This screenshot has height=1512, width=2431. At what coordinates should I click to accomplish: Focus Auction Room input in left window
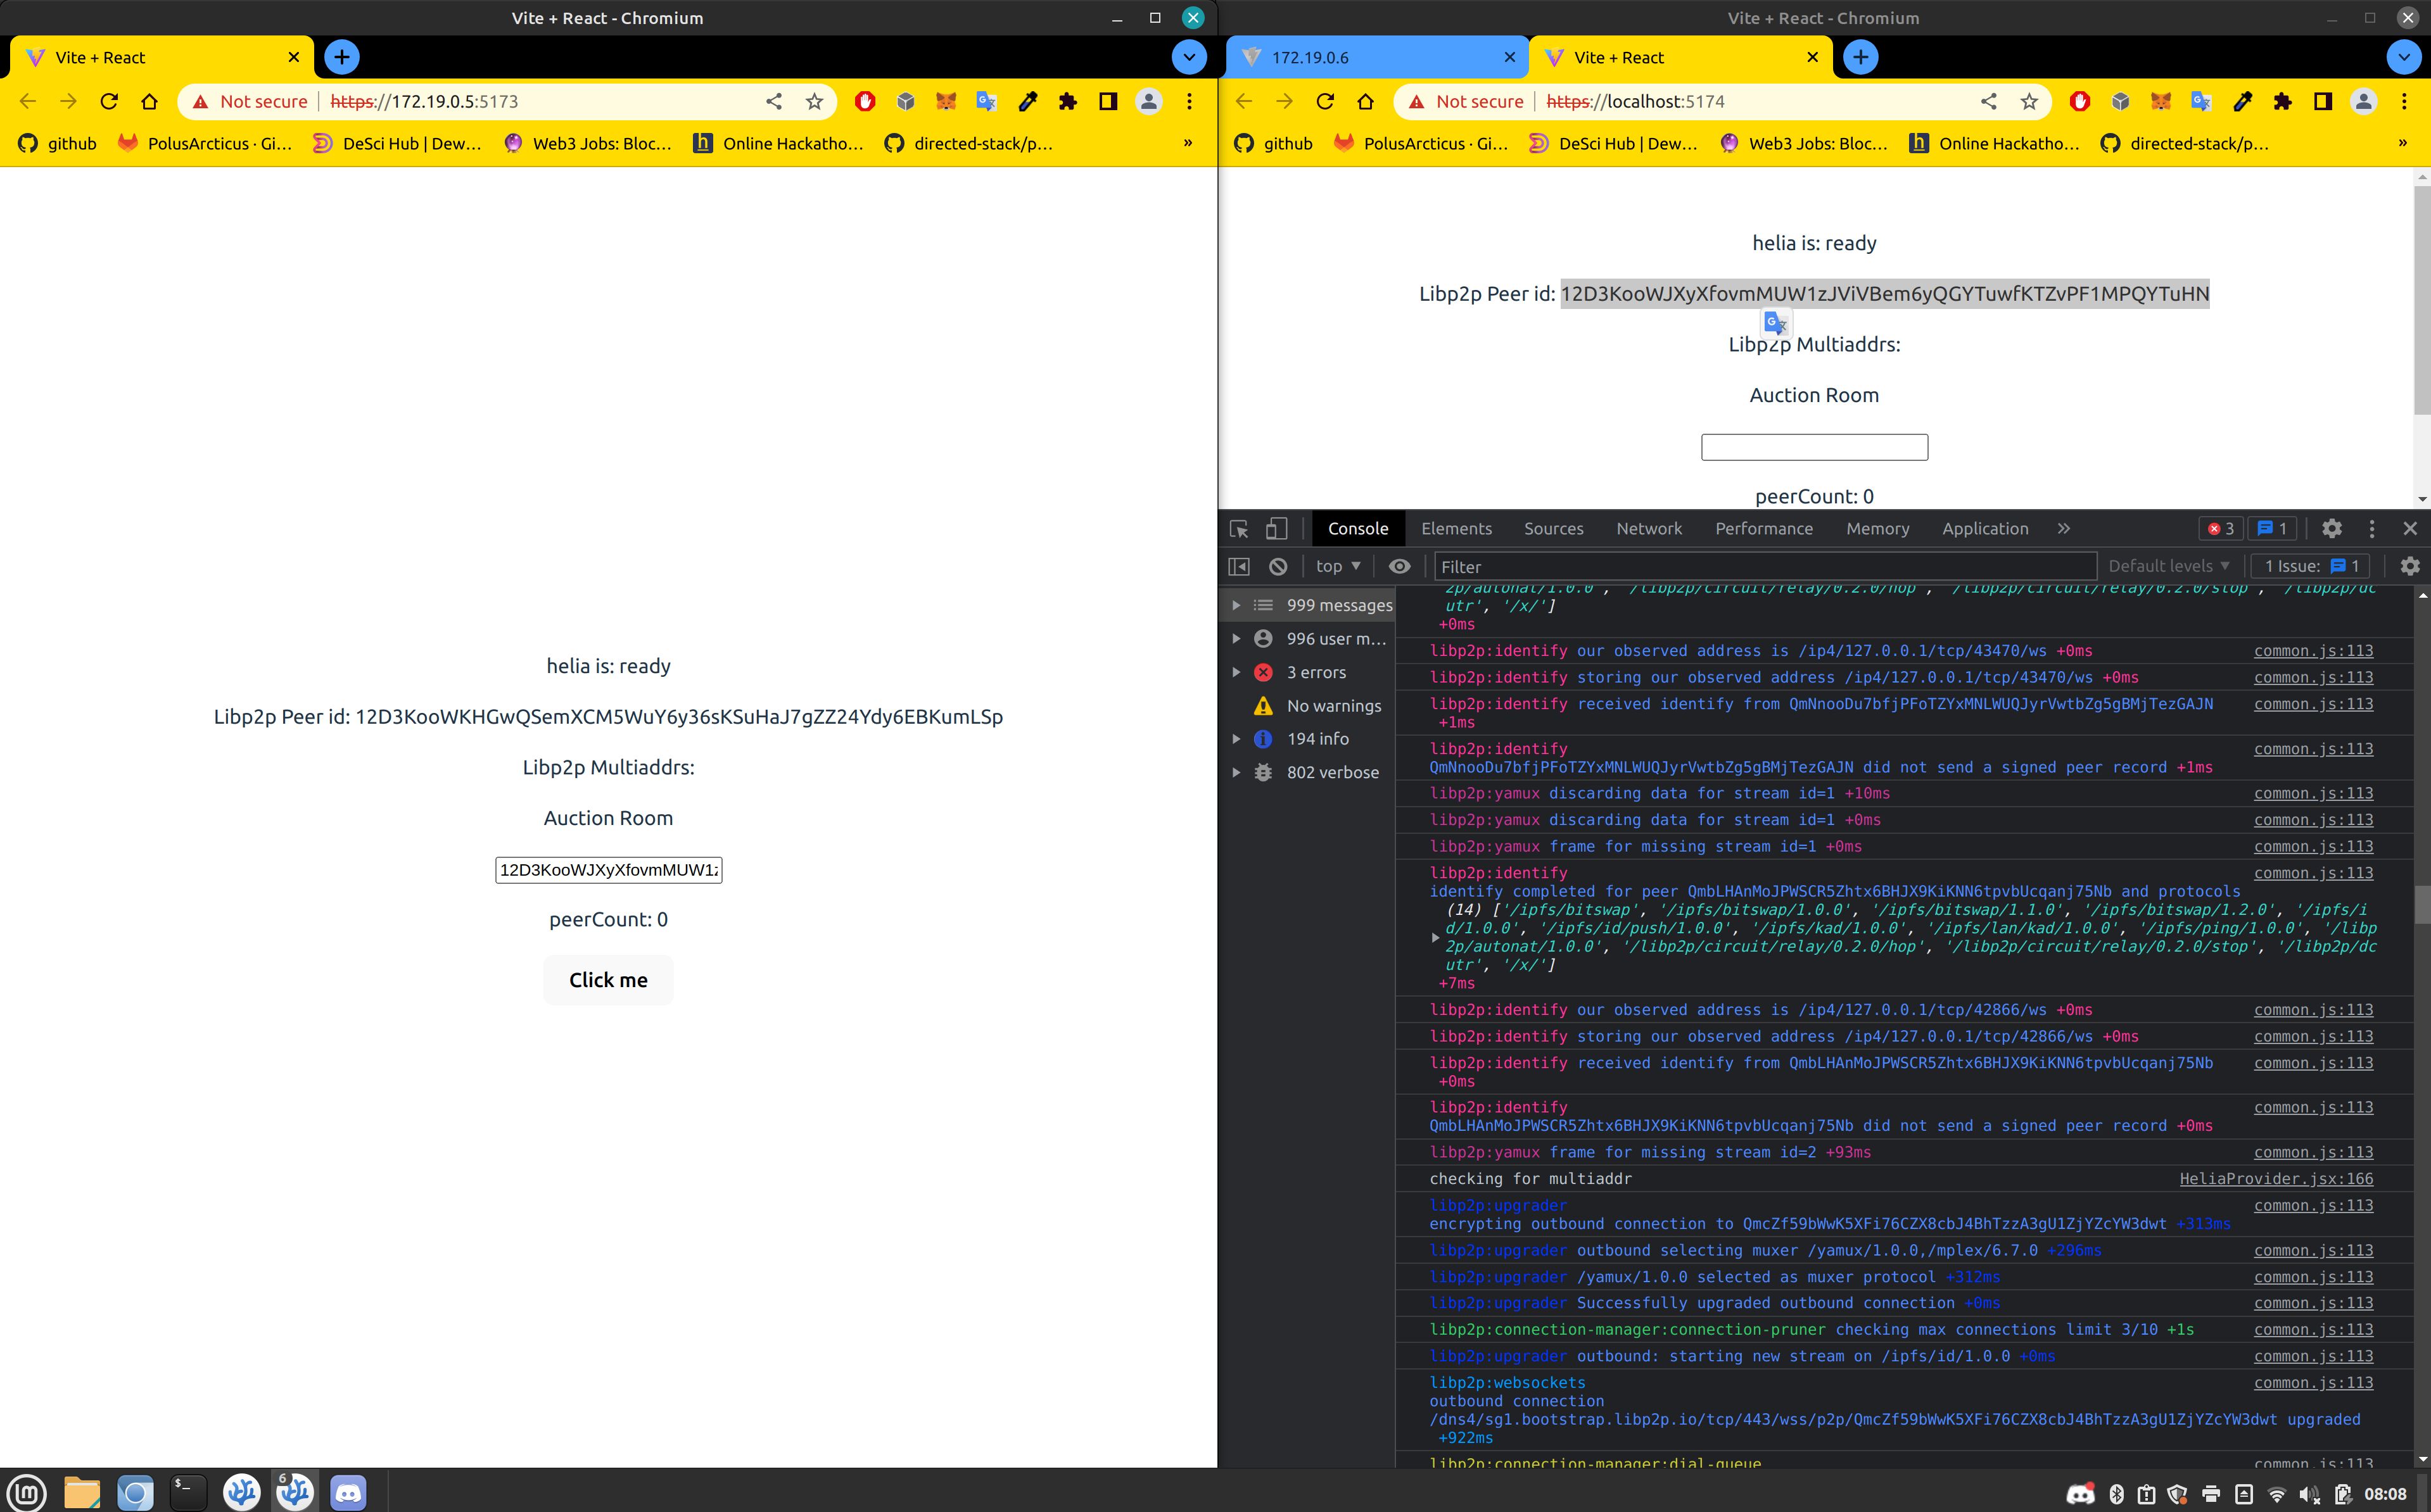pos(608,870)
